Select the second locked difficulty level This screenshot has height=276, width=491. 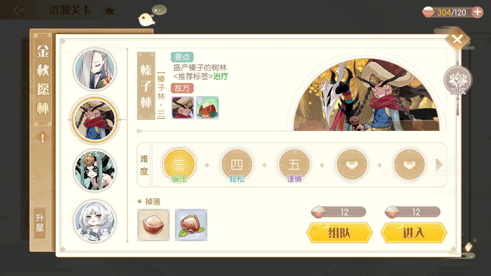point(409,165)
